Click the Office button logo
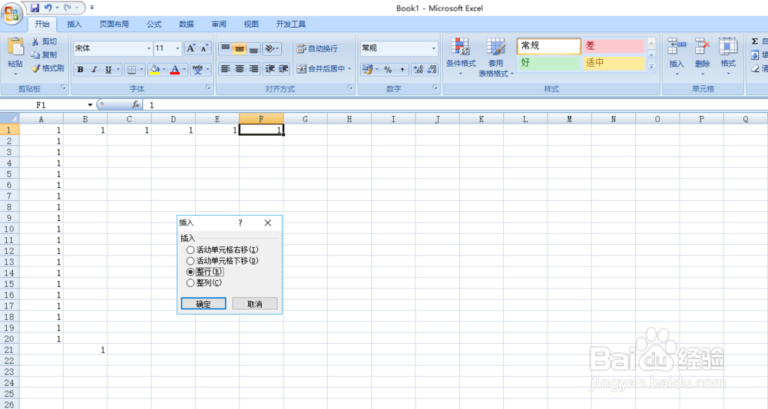Viewport: 768px width, 409px height. 12,13
